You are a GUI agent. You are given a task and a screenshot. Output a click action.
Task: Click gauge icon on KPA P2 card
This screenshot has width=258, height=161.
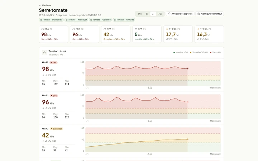pos(73,29)
